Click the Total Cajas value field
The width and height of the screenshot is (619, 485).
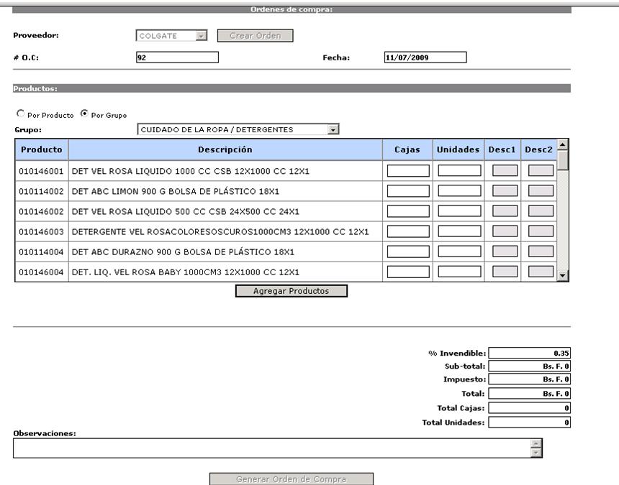pyautogui.click(x=529, y=408)
